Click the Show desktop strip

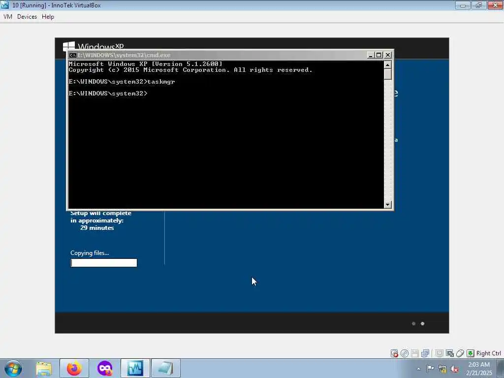point(501,368)
